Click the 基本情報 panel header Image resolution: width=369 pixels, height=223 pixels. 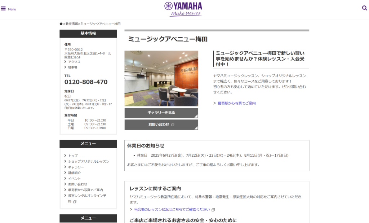pos(88,34)
